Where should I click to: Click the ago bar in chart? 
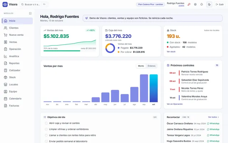pyautogui.click(x=134, y=94)
